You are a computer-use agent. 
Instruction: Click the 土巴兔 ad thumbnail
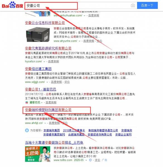(x=38, y=154)
